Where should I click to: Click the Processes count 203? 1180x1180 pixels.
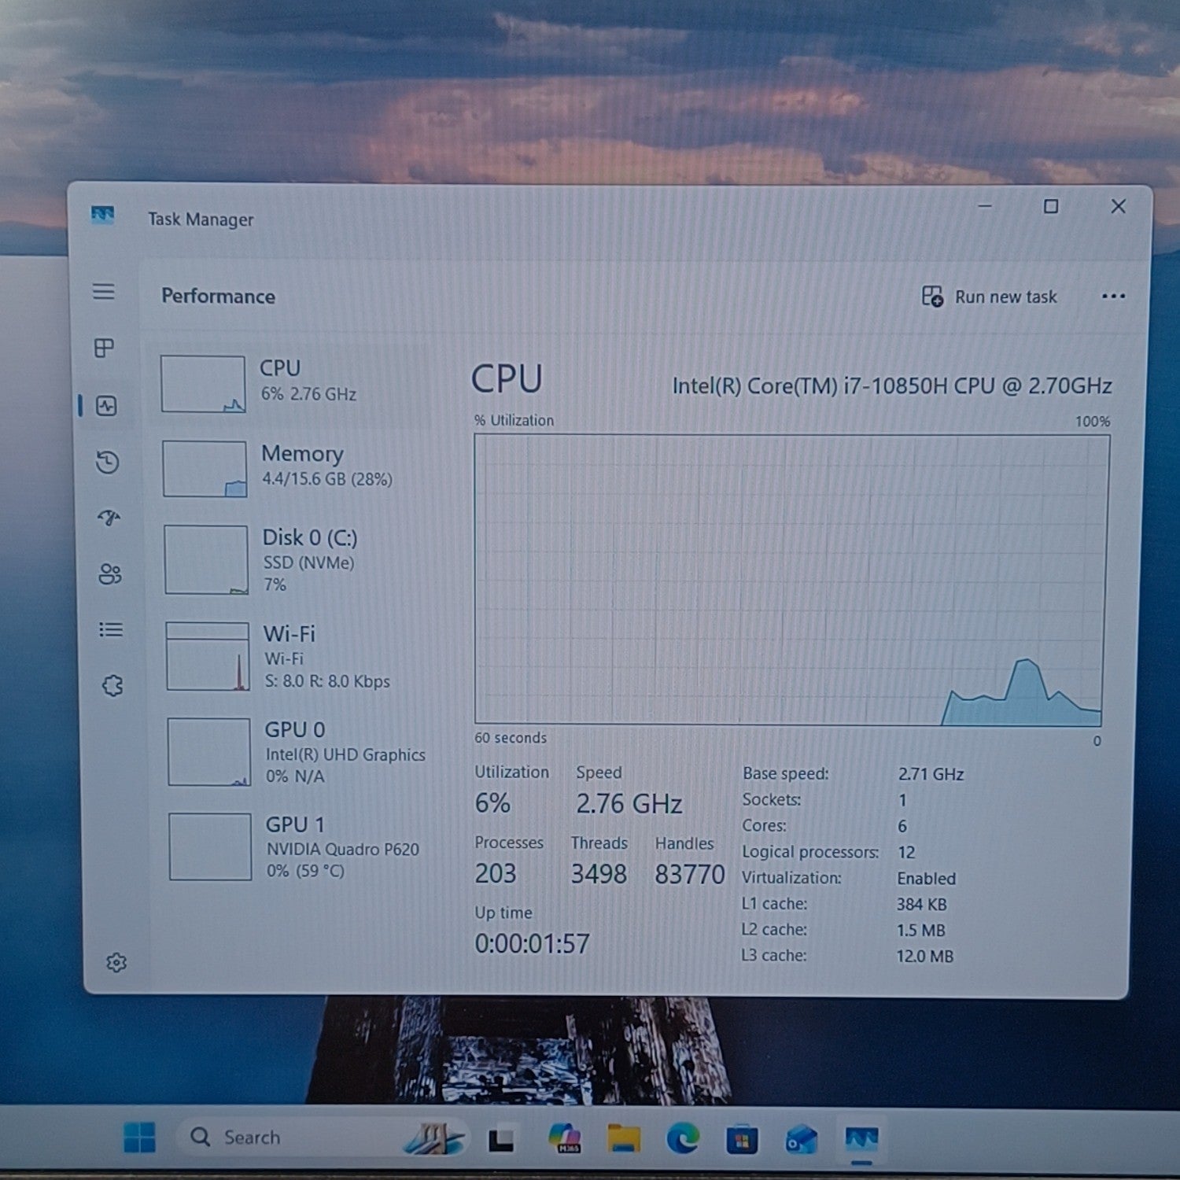pyautogui.click(x=495, y=873)
